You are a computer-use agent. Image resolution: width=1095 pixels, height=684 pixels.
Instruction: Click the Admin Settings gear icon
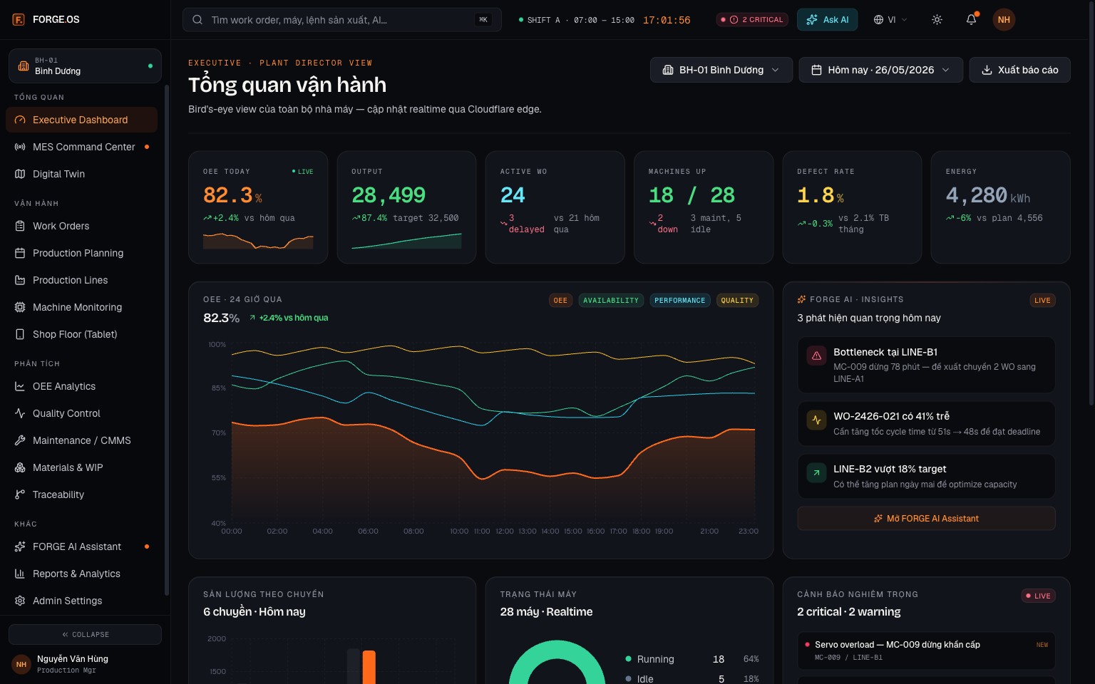20,601
